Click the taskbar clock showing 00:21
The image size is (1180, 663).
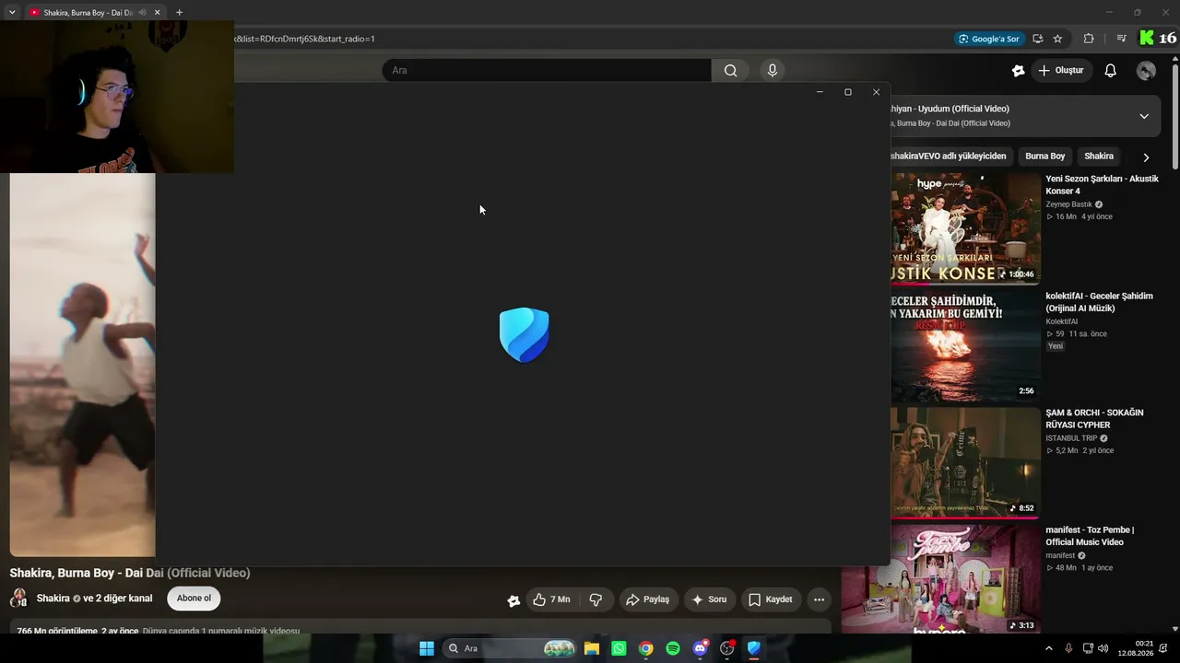pyautogui.click(x=1135, y=648)
